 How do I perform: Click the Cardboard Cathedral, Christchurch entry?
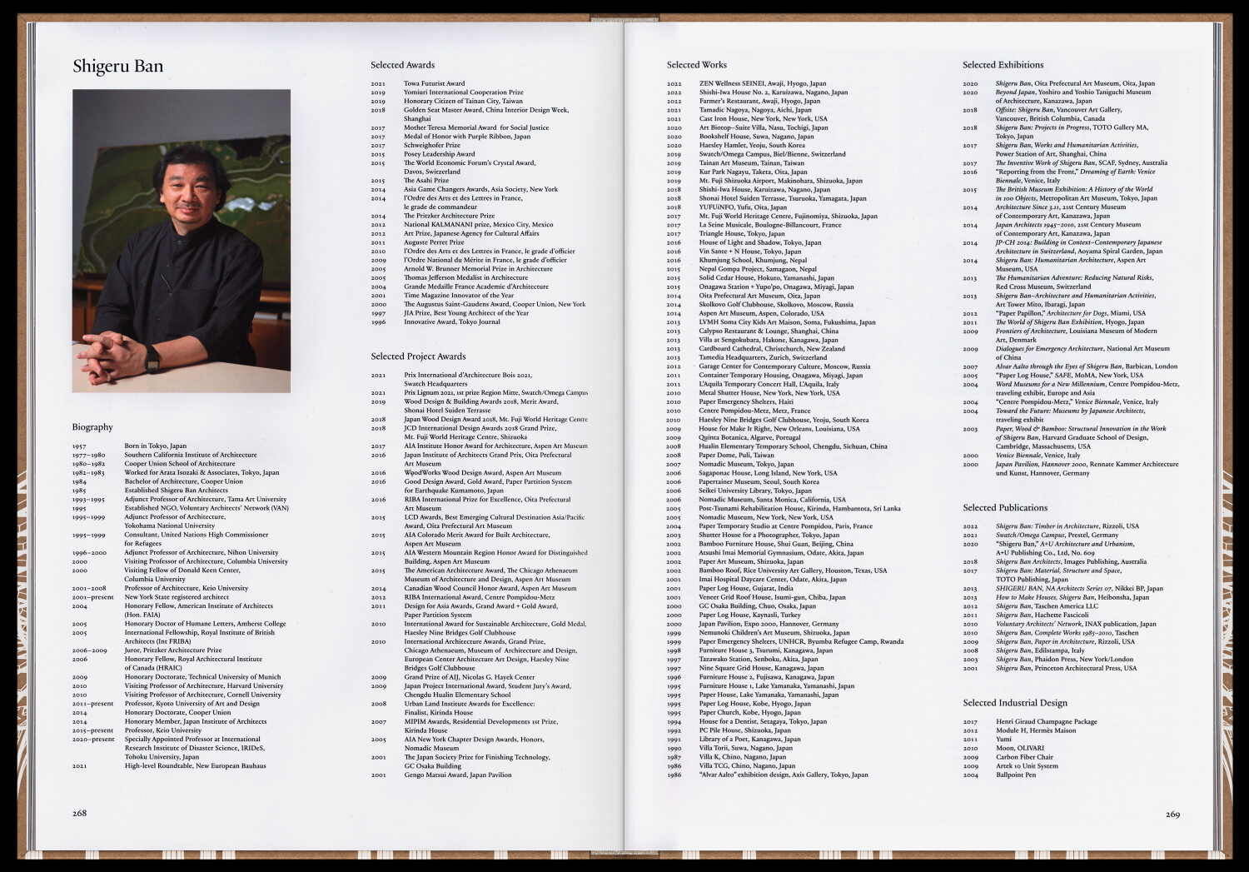click(x=771, y=349)
